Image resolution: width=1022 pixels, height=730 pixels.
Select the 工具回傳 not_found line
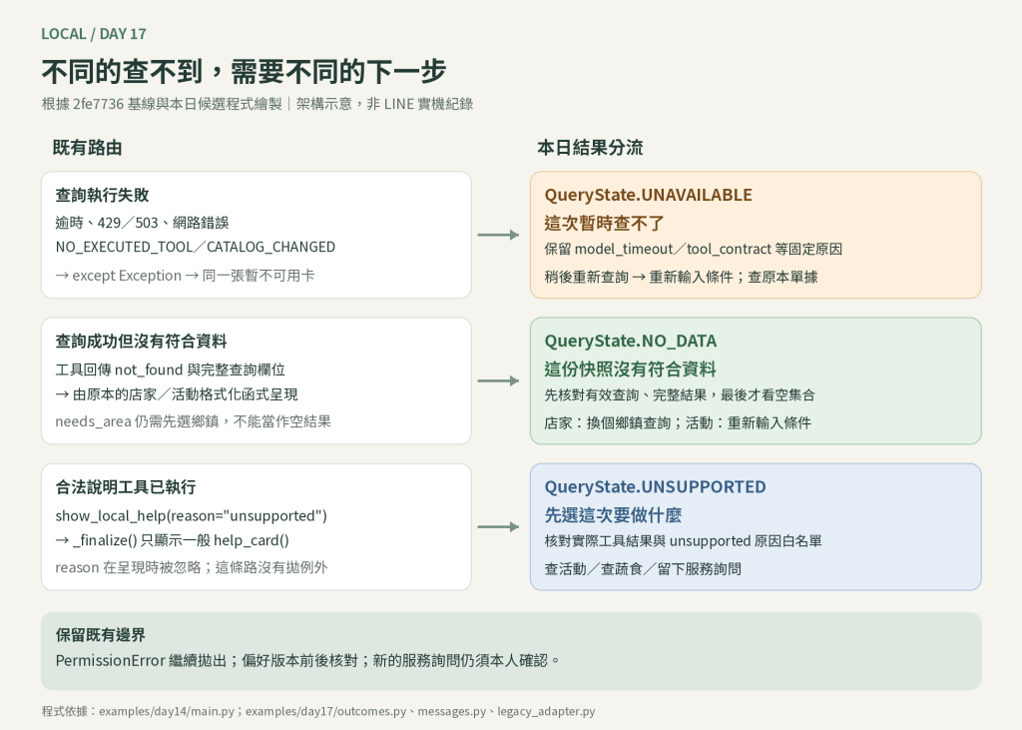click(170, 369)
